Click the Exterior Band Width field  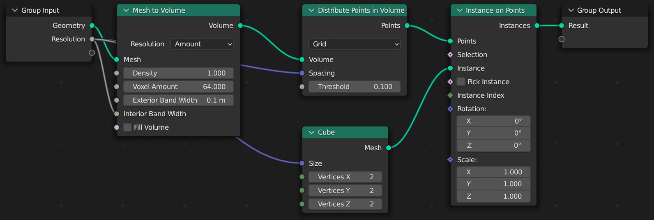[x=178, y=100]
